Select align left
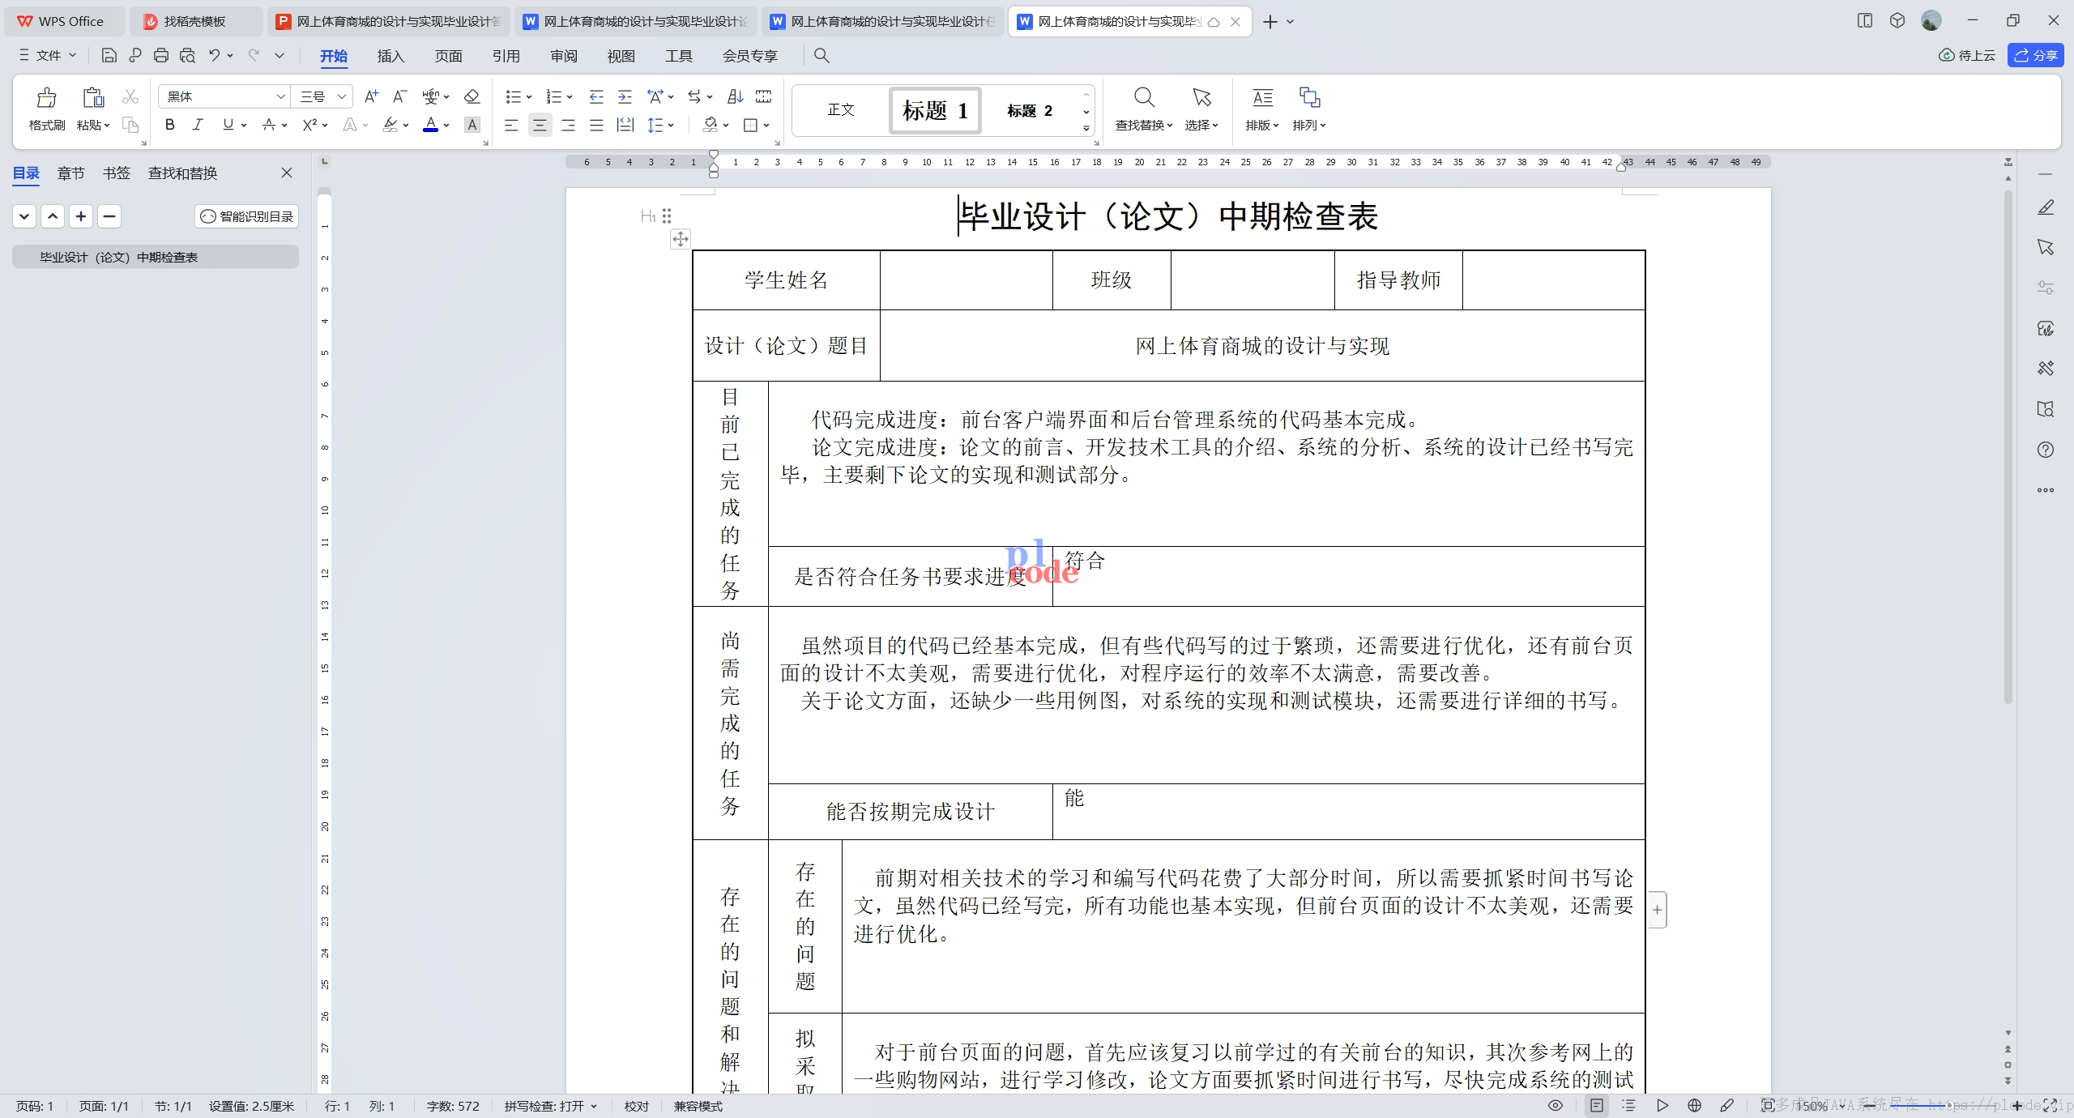The image size is (2074, 1118). point(511,125)
